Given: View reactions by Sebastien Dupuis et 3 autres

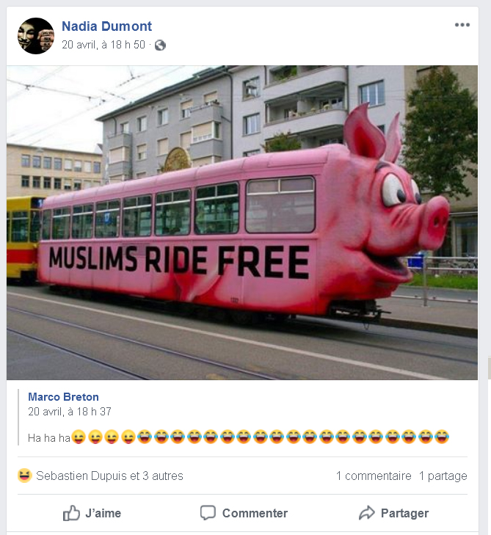Looking at the screenshot, I should click(109, 476).
